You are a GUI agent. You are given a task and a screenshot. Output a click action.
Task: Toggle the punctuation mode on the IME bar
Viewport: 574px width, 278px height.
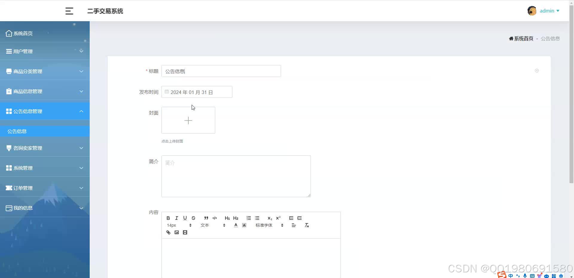tap(518, 276)
